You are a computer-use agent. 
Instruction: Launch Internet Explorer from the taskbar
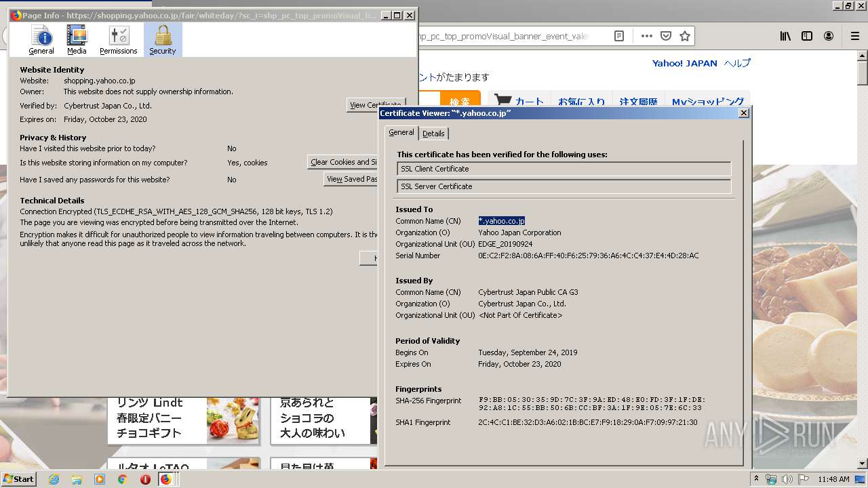tap(54, 479)
